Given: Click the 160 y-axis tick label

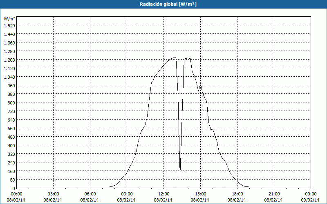Looking at the screenshot, I should click(12, 171).
